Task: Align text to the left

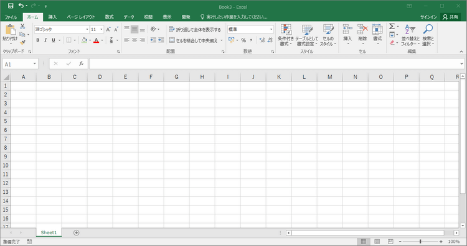Action: (126, 40)
